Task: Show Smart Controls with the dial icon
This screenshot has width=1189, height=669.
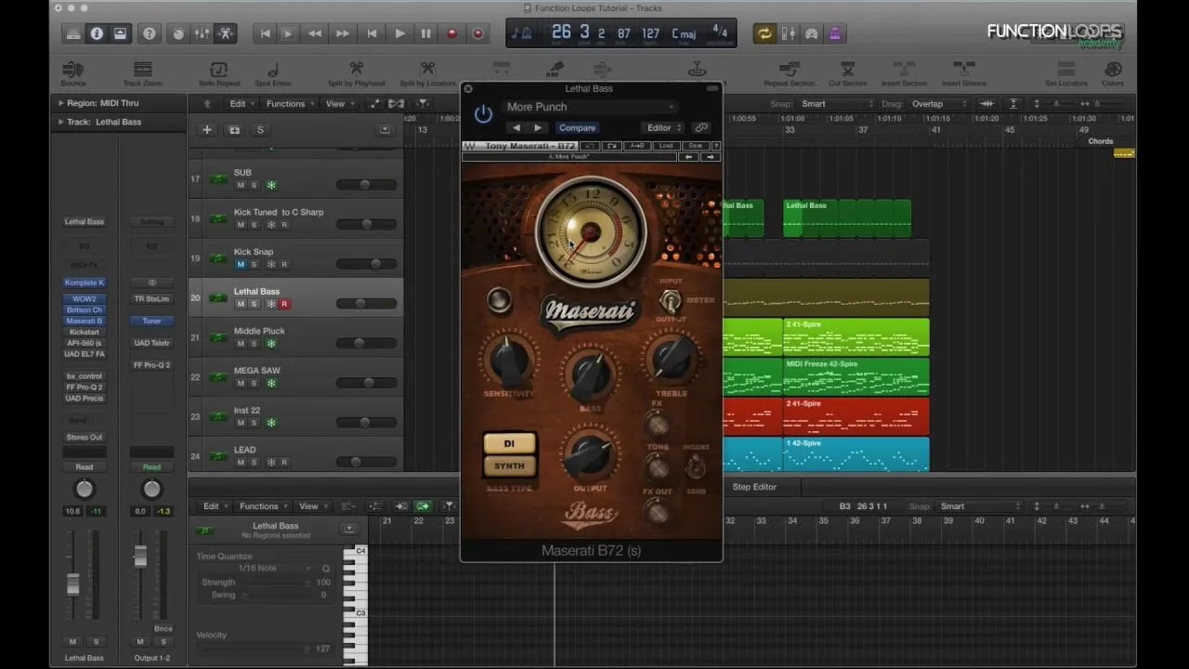Action: (x=178, y=33)
